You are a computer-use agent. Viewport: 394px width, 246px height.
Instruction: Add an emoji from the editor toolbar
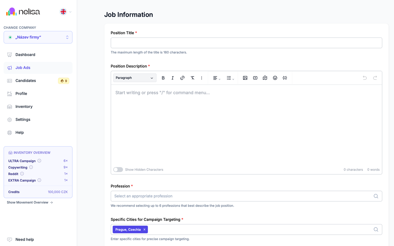(x=275, y=78)
